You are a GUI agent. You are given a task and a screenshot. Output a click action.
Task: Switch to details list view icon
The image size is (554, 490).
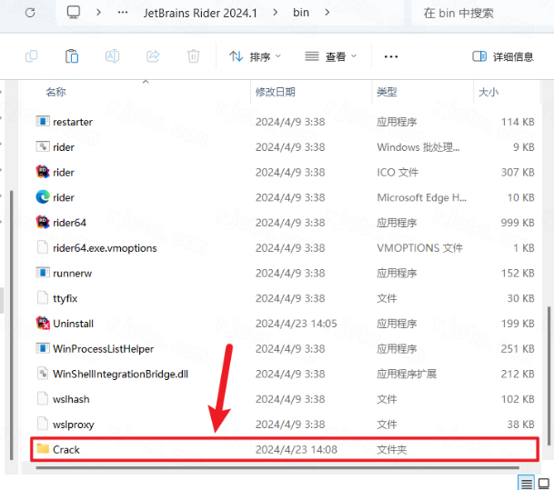526,483
